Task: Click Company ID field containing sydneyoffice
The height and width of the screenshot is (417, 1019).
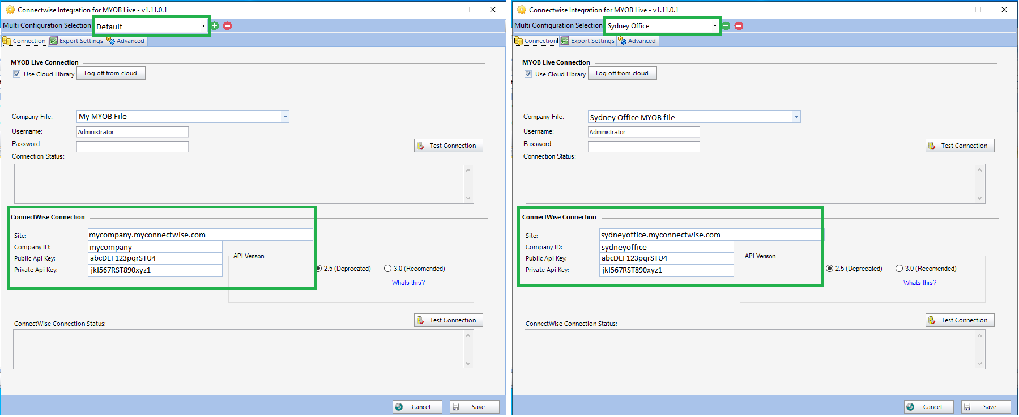Action: pyautogui.click(x=667, y=247)
